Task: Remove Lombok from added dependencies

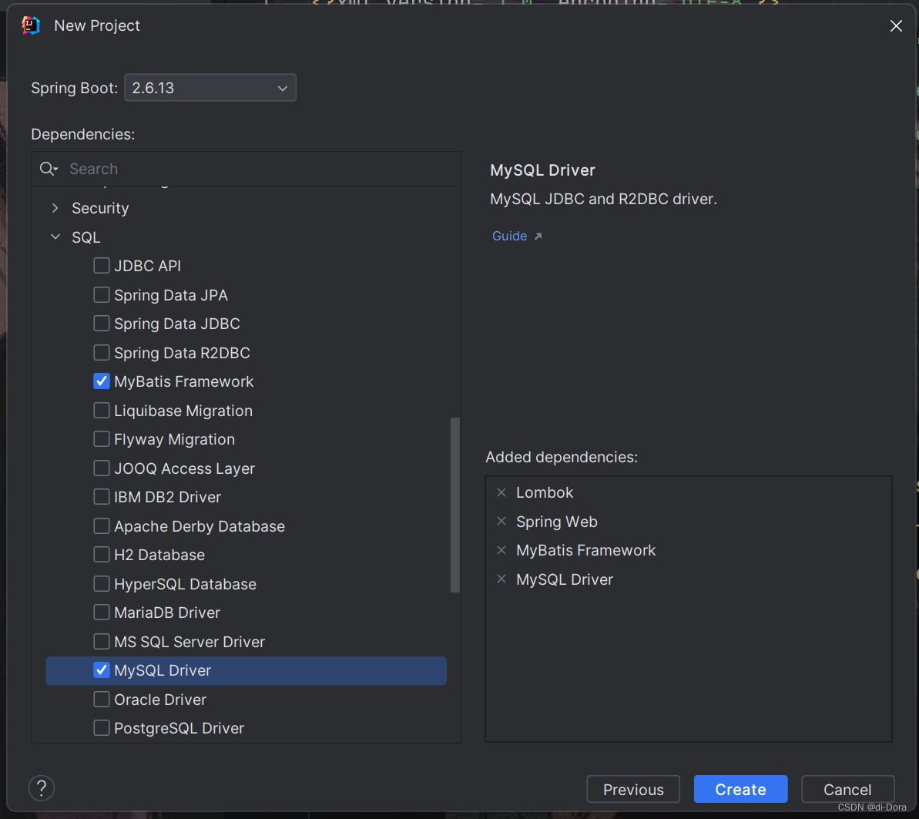Action: click(501, 492)
